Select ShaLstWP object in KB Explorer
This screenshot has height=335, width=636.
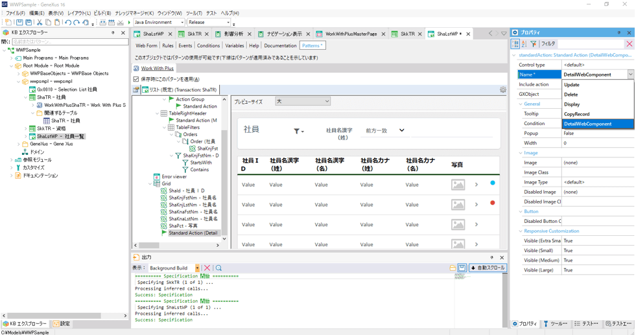pyautogui.click(x=60, y=137)
